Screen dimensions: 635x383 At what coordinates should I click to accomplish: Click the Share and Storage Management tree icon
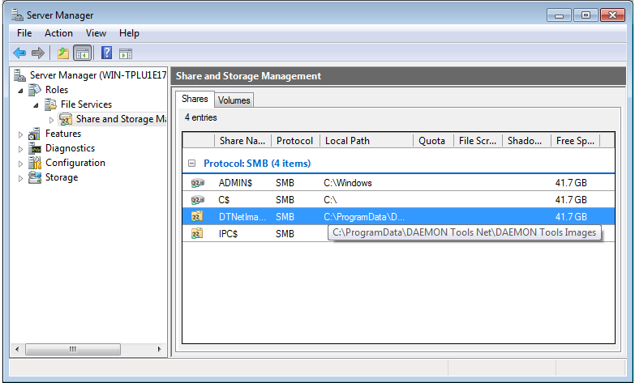pyautogui.click(x=66, y=119)
